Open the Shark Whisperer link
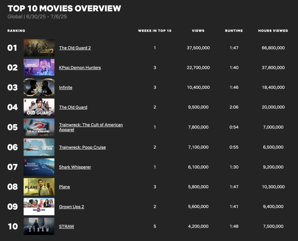Screen dimensions: 298x241 tap(75, 167)
